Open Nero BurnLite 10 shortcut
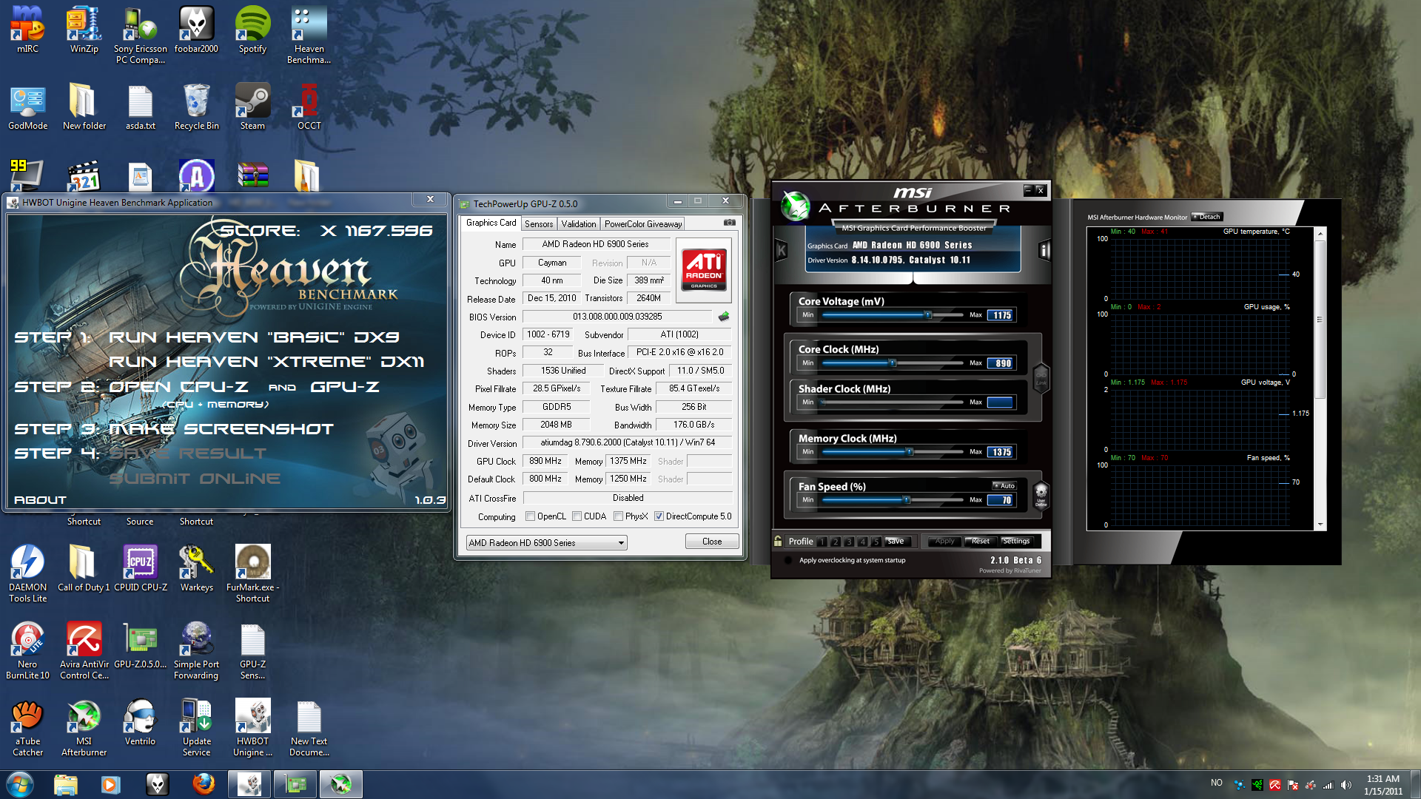The height and width of the screenshot is (799, 1421). point(27,651)
